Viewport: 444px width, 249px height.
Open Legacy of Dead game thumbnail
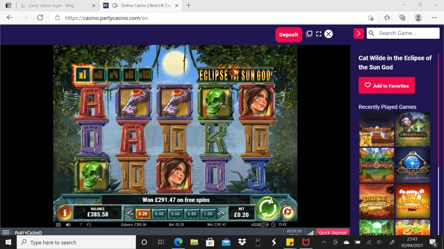point(377,129)
